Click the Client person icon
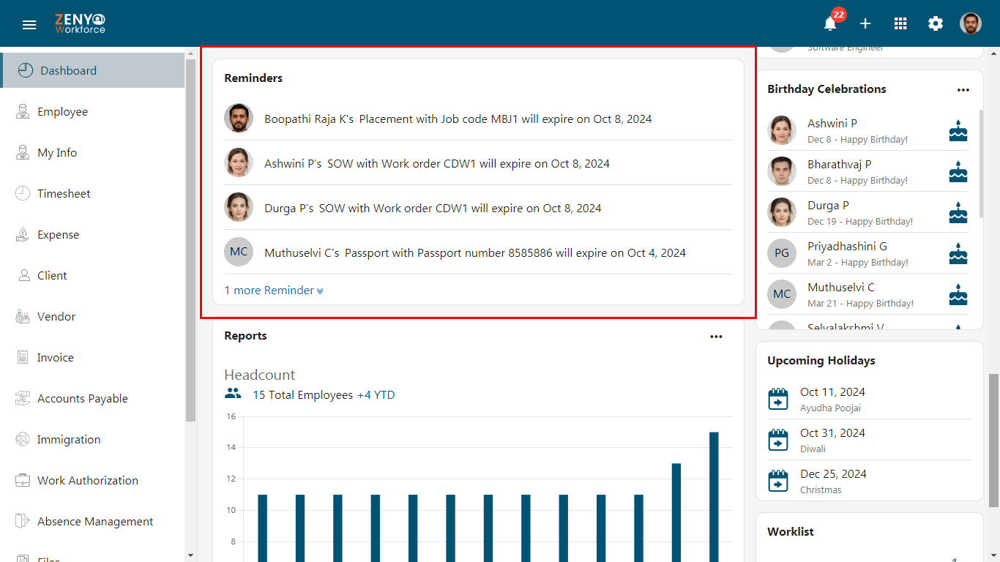Image resolution: width=1000 pixels, height=562 pixels. click(23, 275)
